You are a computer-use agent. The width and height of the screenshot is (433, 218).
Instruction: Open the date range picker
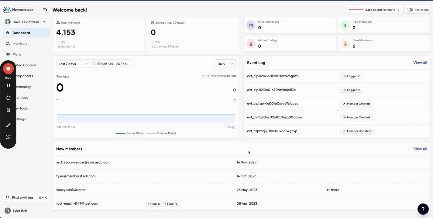(112, 64)
